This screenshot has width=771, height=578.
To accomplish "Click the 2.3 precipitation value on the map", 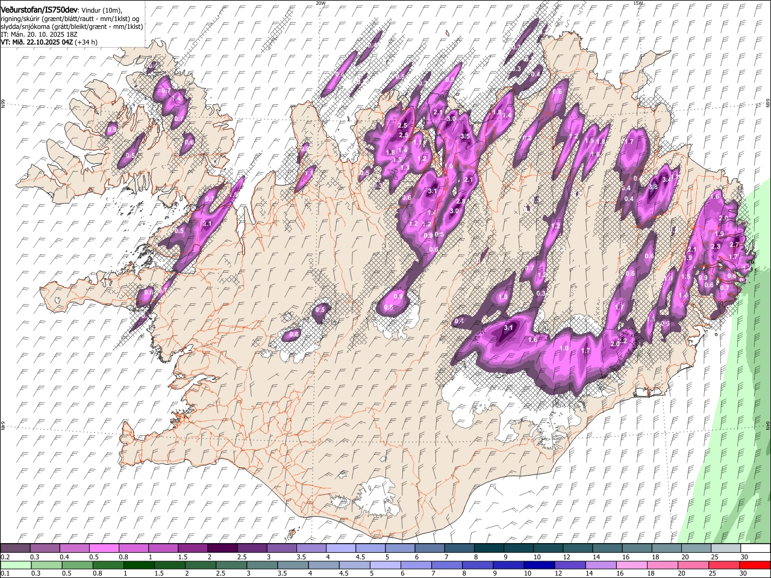I will point(716,246).
